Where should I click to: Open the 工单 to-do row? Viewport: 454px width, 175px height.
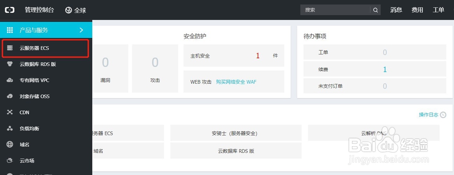[x=375, y=52]
